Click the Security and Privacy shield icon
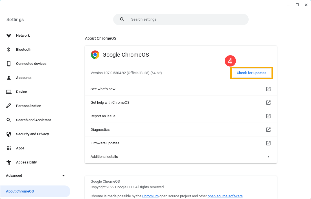311x199 pixels. point(9,134)
